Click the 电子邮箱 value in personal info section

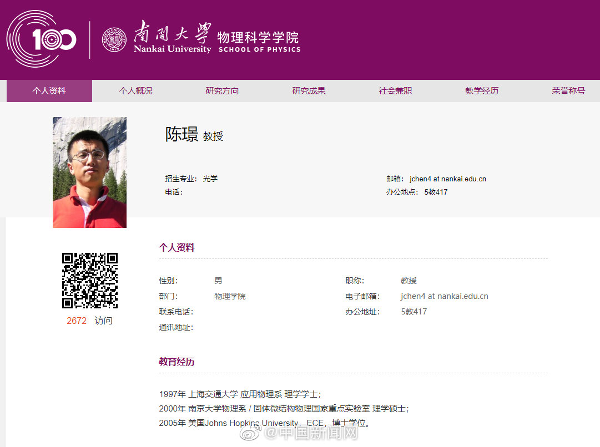[x=444, y=296]
